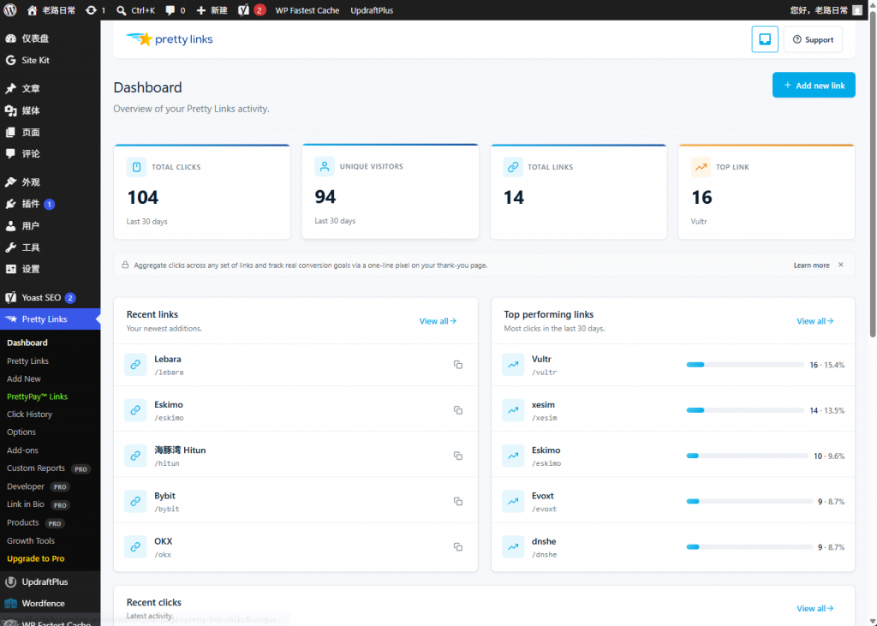Open Developer PRO submenu item
This screenshot has width=877, height=626.
pos(38,486)
